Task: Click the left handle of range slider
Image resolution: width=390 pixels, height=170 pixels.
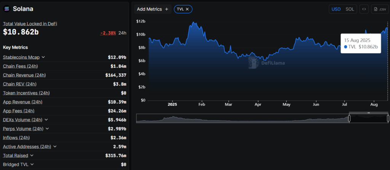Action: point(349,119)
